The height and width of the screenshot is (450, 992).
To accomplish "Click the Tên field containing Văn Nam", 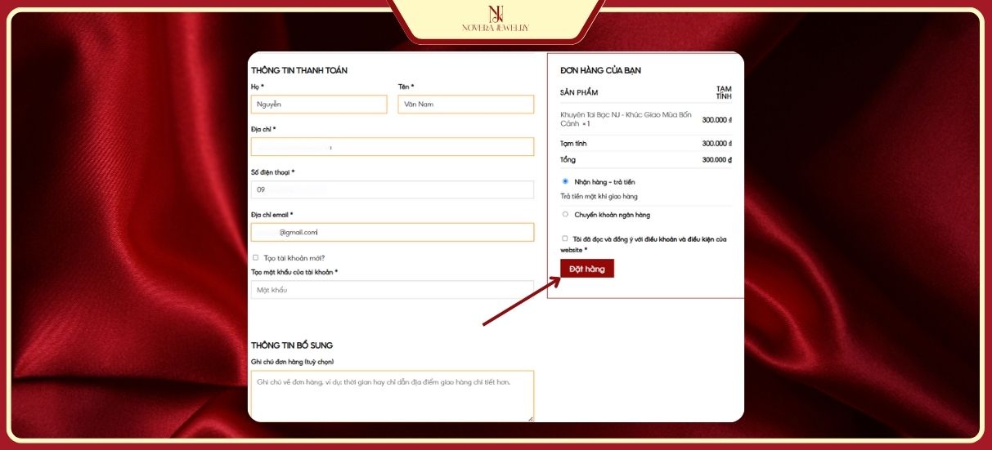I will tap(465, 105).
